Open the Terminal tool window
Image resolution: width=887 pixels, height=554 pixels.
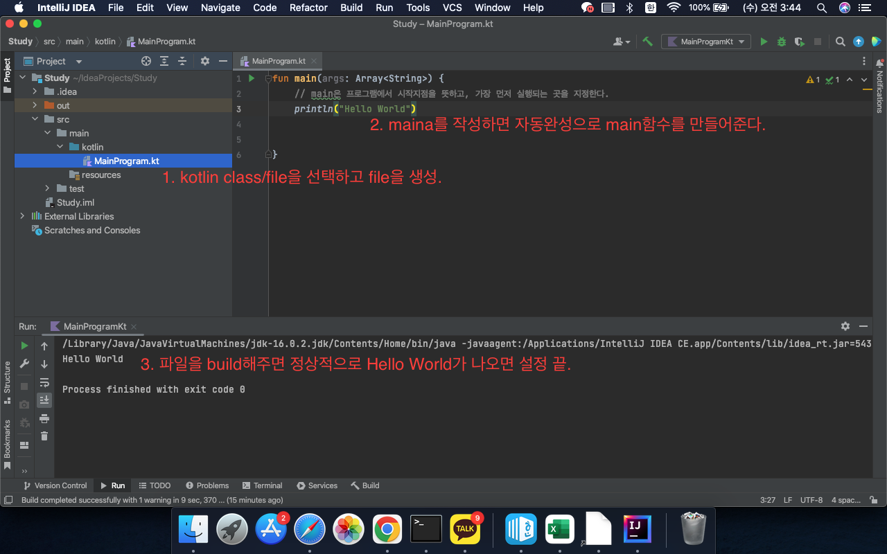click(x=262, y=485)
